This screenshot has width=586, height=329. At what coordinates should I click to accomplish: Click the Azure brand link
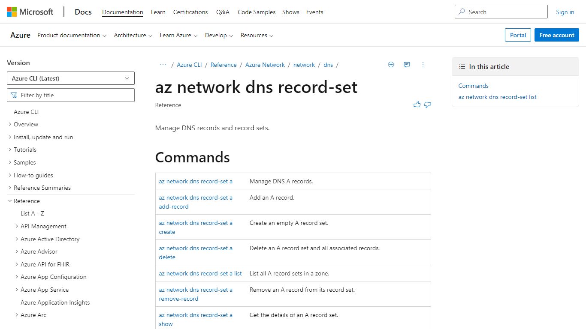[21, 35]
